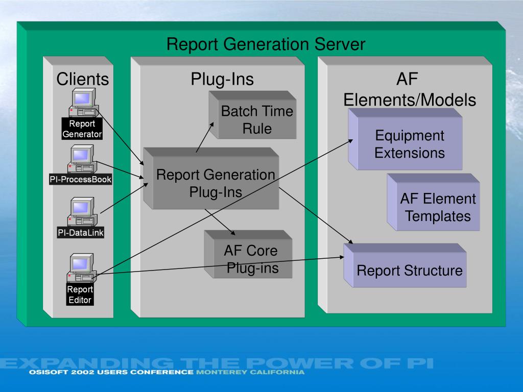Select the 'Report Generator' label
This screenshot has width=523, height=392.
click(x=82, y=129)
